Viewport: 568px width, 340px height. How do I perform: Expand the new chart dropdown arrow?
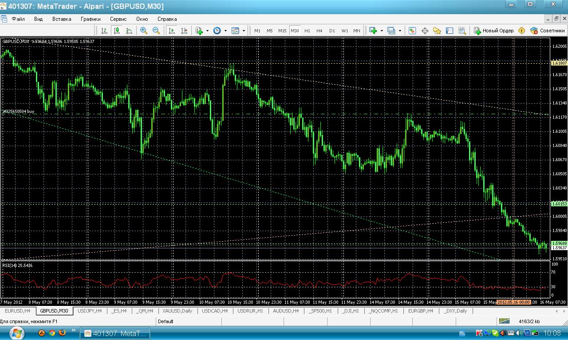click(x=381, y=31)
